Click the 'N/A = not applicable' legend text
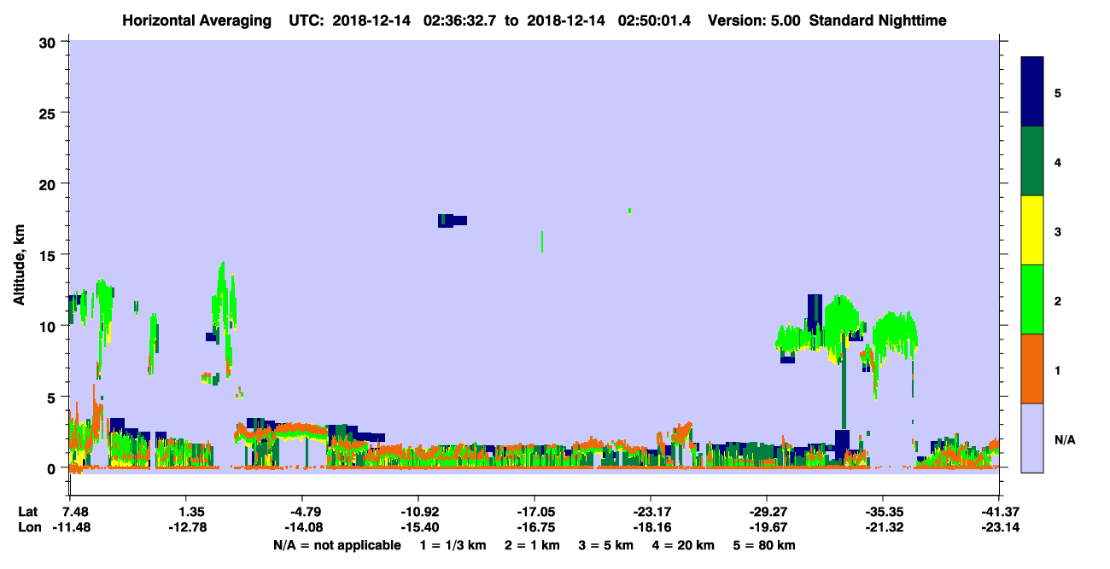The height and width of the screenshot is (569, 1110). (336, 545)
